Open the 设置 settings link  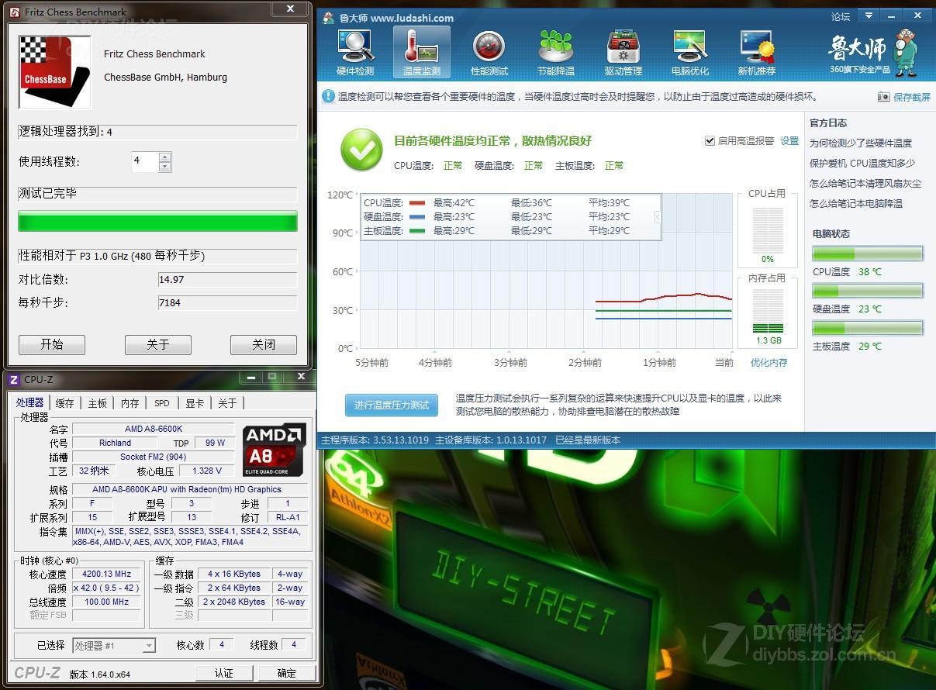[789, 141]
